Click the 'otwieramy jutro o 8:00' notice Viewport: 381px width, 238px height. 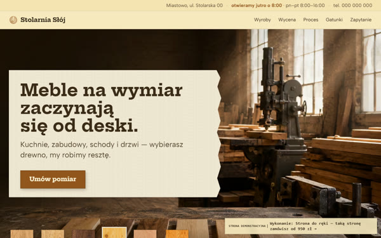[x=257, y=5]
